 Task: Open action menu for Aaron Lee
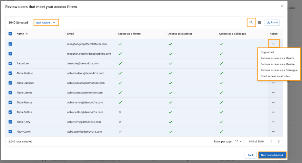[x=274, y=63]
